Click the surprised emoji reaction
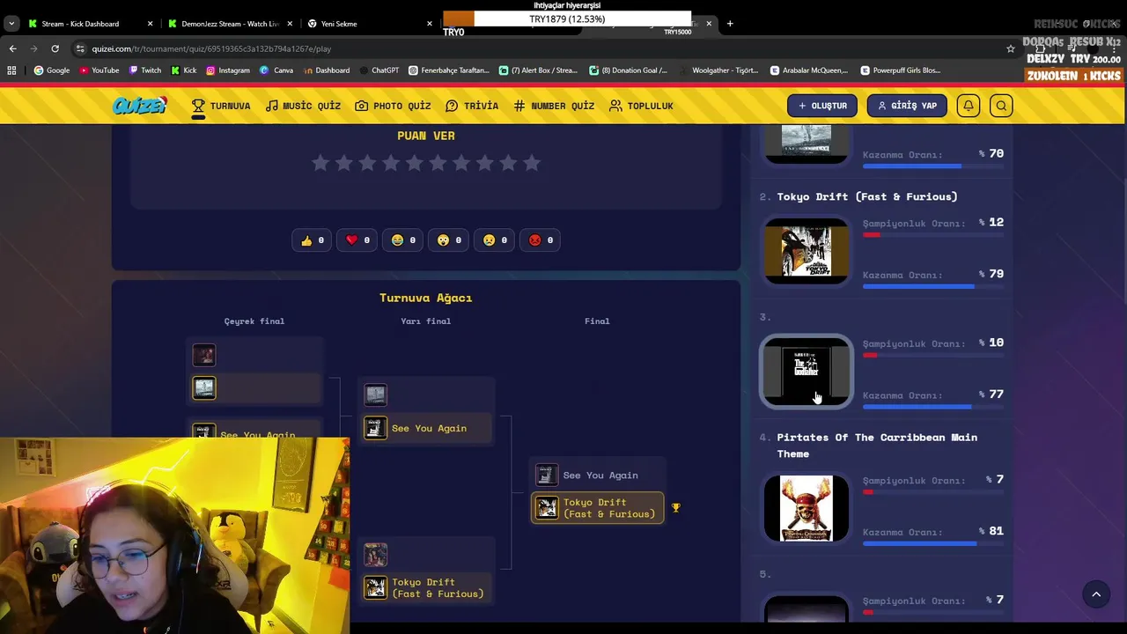1127x634 pixels. [449, 240]
